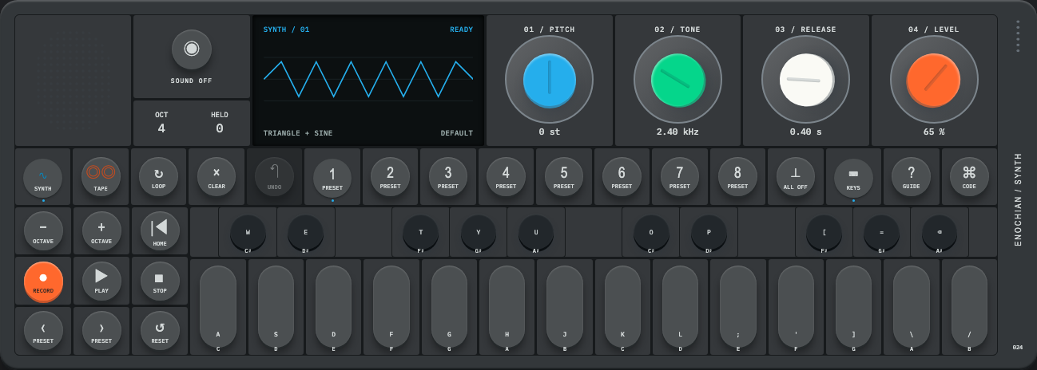
Task: Click the UNDO arrow button
Action: [274, 177]
